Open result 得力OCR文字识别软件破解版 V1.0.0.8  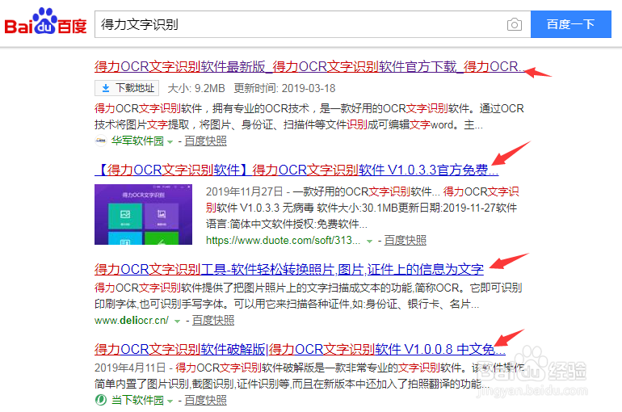300,349
